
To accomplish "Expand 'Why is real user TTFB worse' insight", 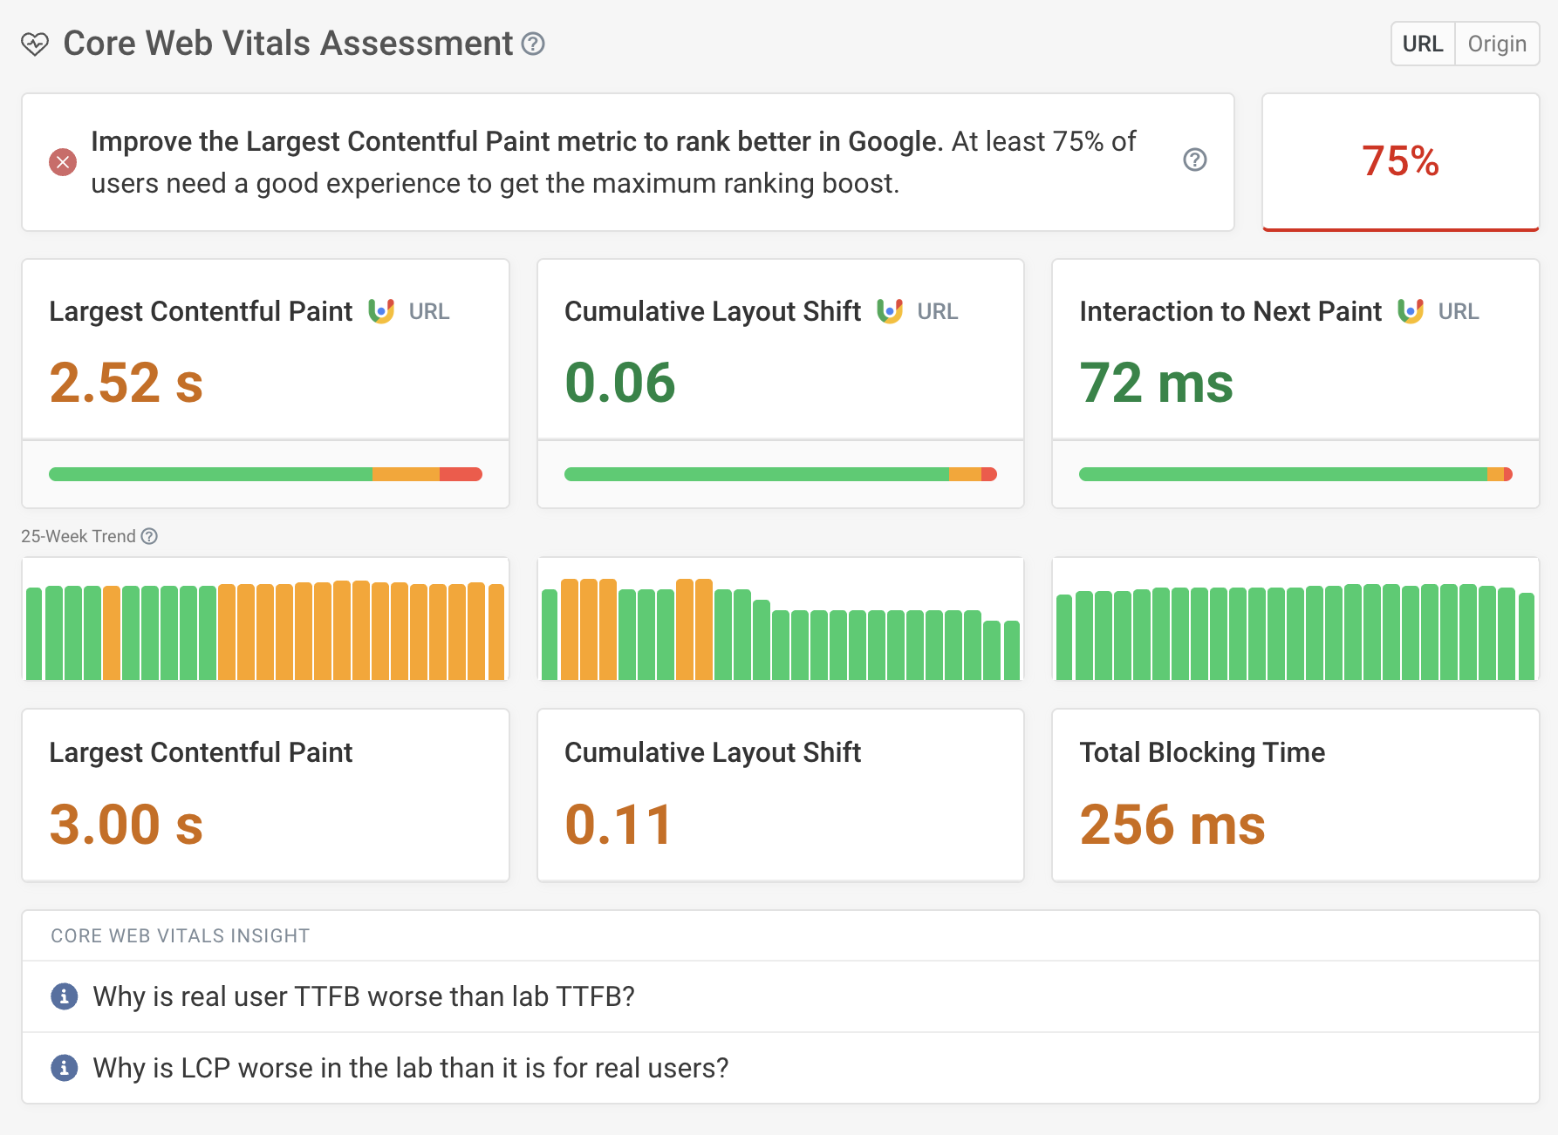I will (363, 996).
